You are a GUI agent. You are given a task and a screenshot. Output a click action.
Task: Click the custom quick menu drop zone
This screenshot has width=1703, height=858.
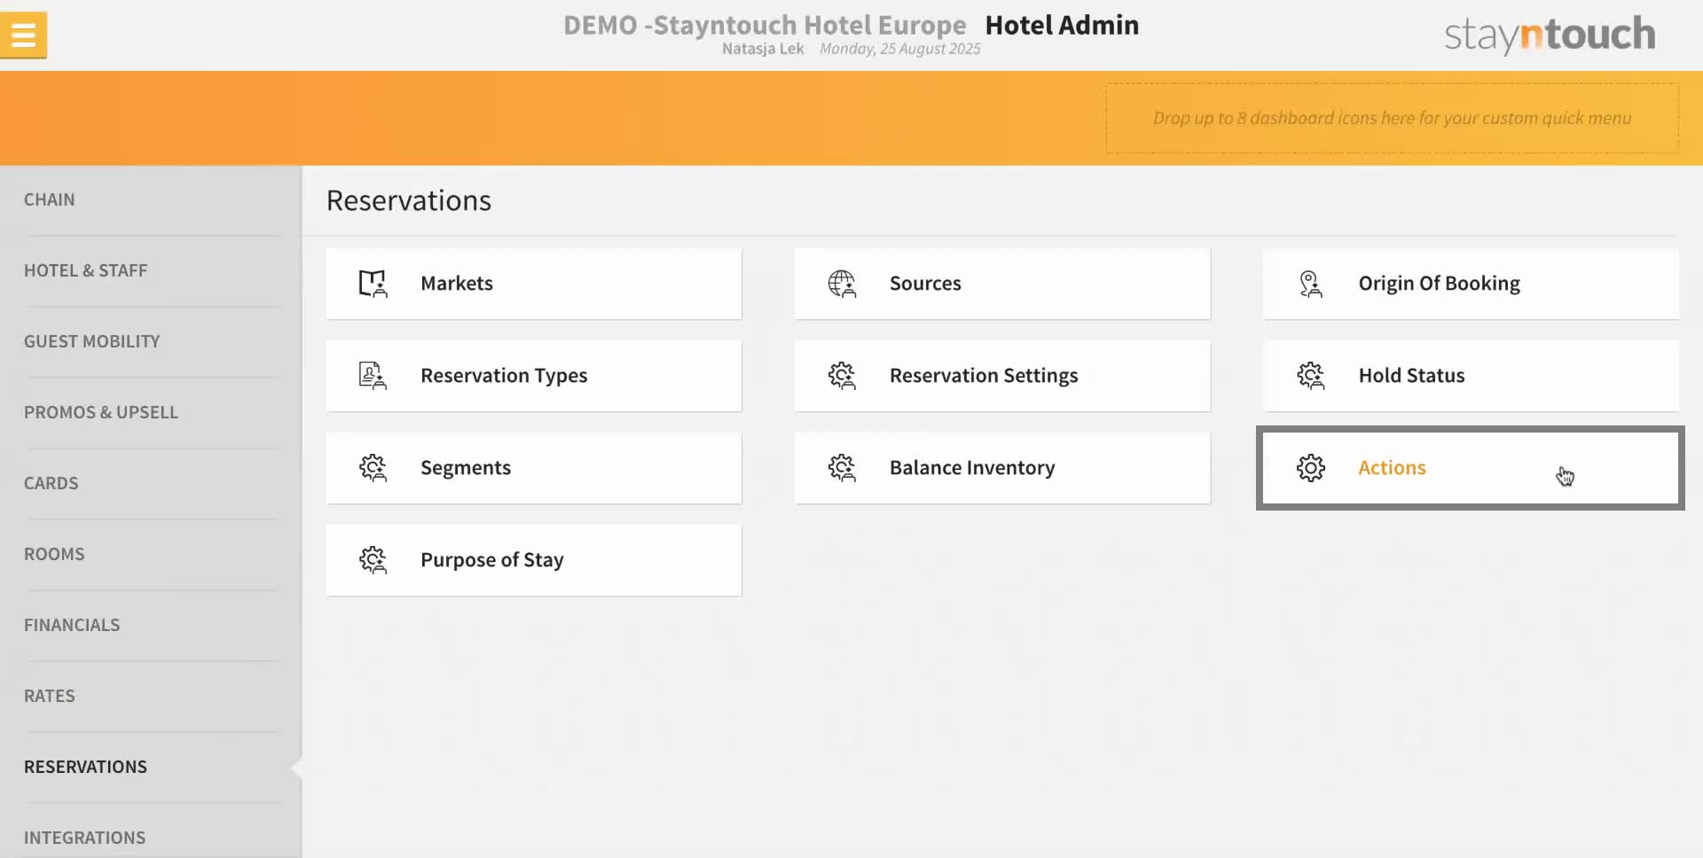click(x=1392, y=118)
